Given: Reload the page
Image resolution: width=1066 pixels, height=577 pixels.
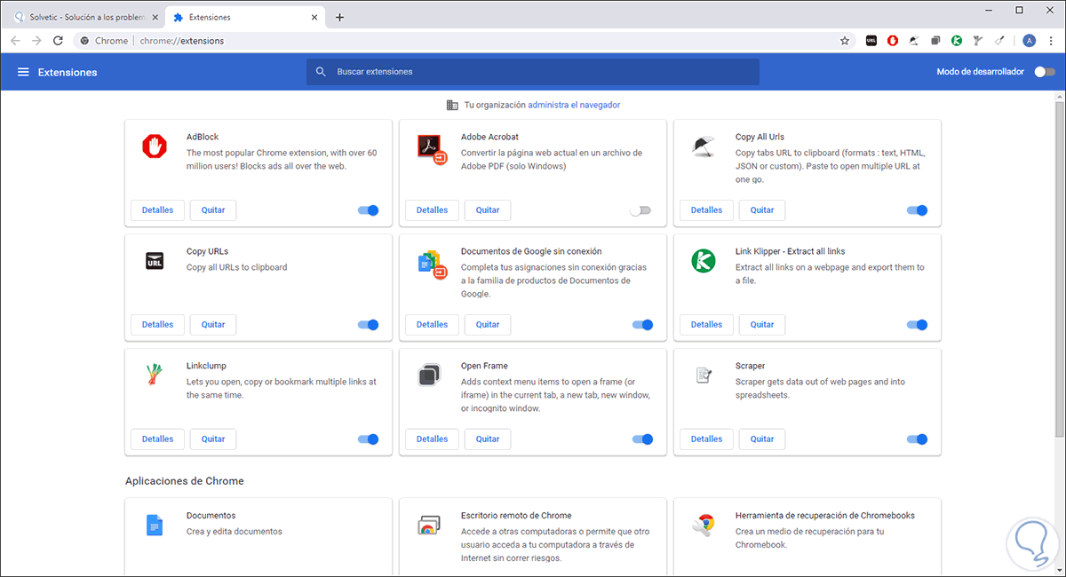Looking at the screenshot, I should coord(59,41).
